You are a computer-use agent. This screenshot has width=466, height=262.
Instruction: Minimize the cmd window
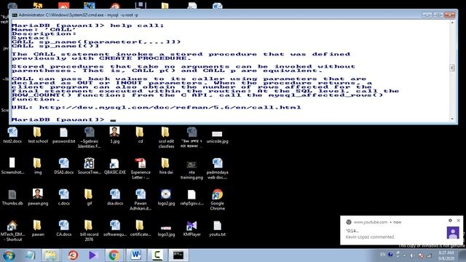point(427,15)
